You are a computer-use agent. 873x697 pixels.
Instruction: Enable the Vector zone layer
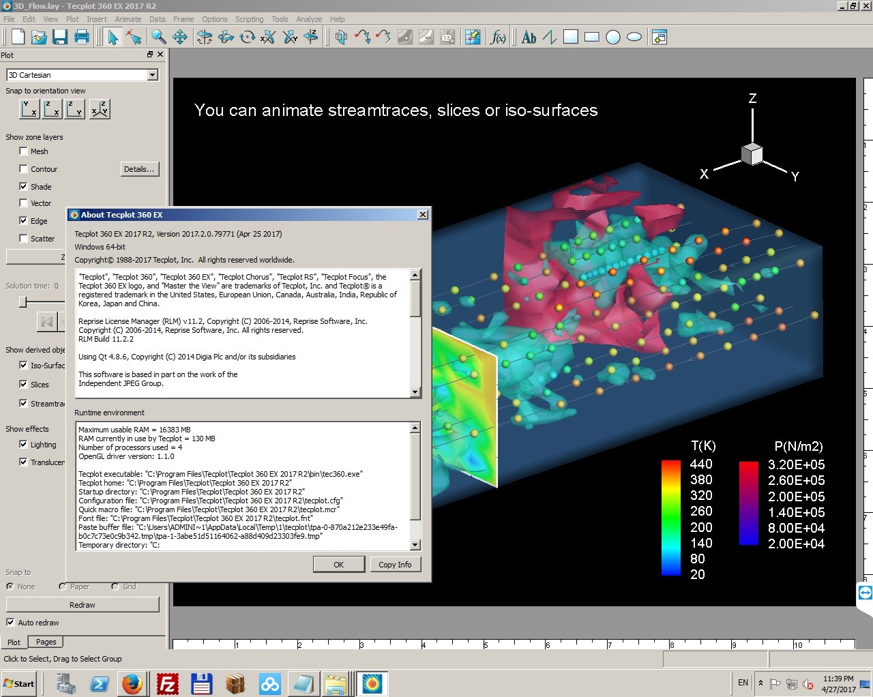[23, 203]
